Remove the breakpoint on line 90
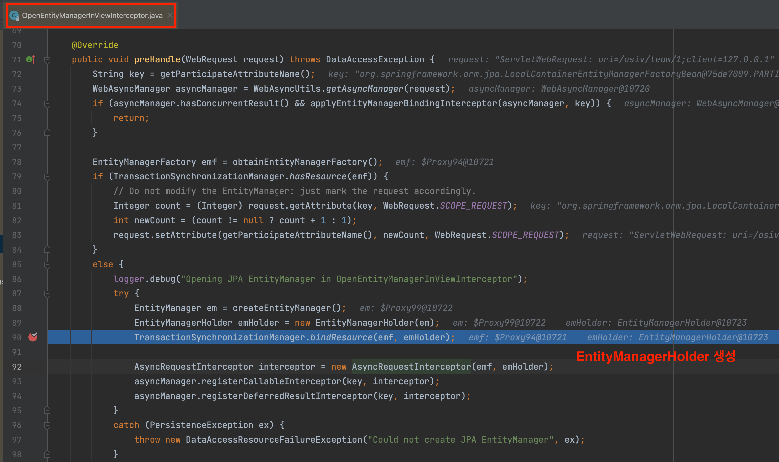 pyautogui.click(x=33, y=337)
